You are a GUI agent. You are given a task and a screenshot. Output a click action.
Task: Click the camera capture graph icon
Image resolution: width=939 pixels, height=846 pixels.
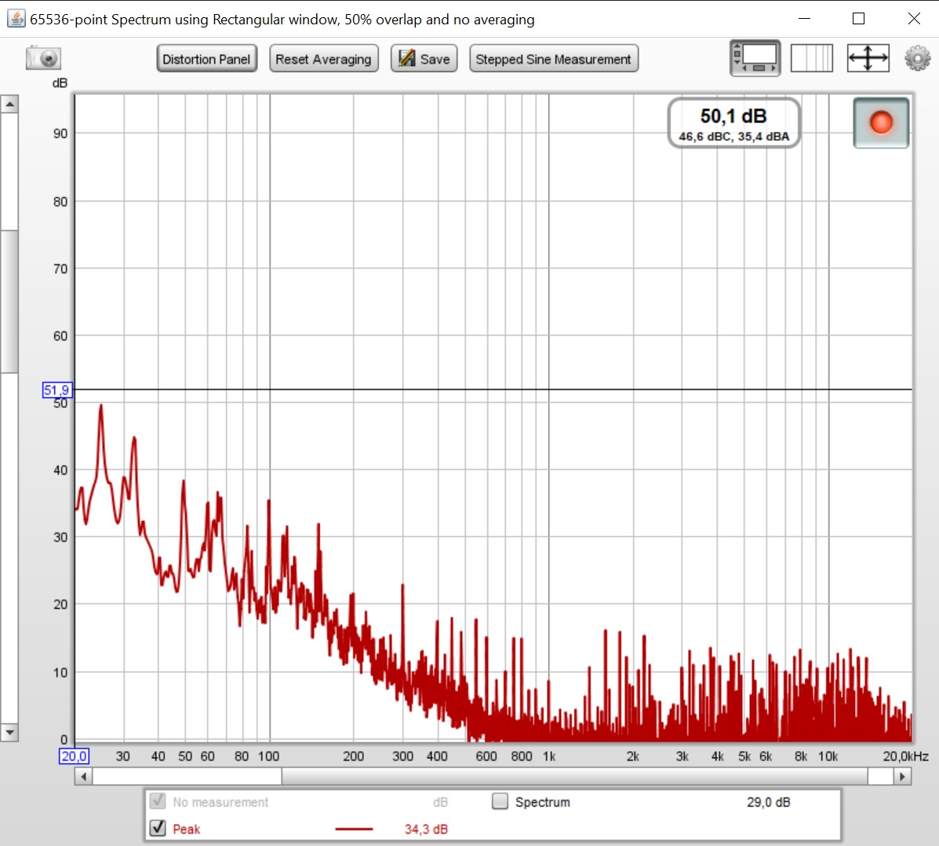coord(43,59)
